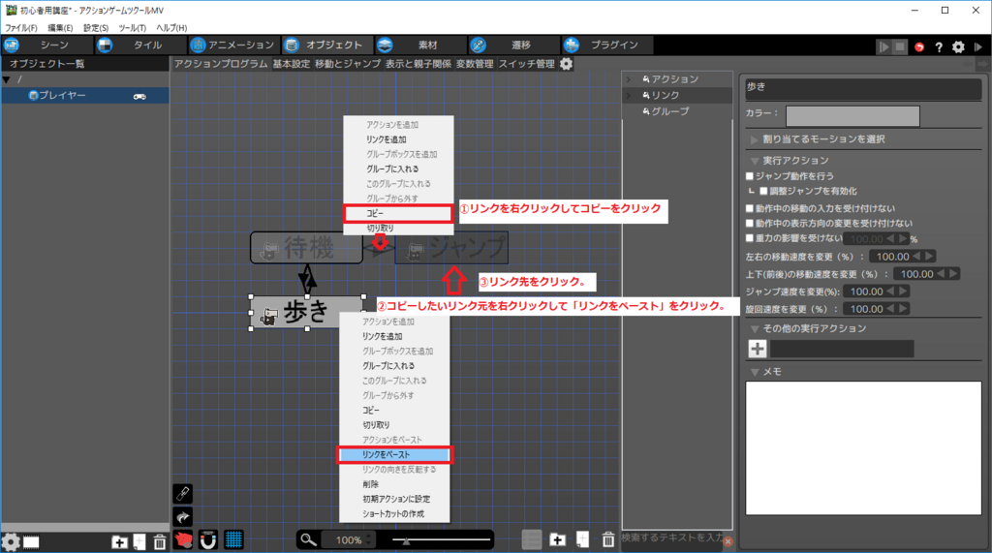Viewport: 992px width, 553px height.
Task: Select リンクをペースト in context menu
Action: click(394, 455)
